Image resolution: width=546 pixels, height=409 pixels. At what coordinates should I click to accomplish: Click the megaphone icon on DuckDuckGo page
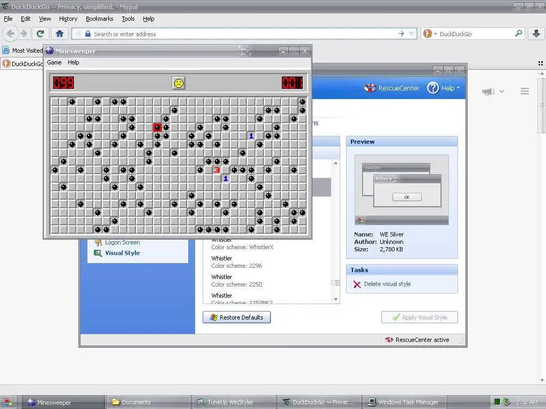[488, 92]
